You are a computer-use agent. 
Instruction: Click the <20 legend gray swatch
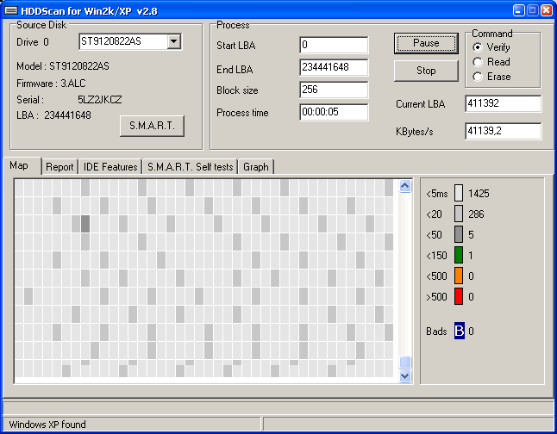point(459,214)
